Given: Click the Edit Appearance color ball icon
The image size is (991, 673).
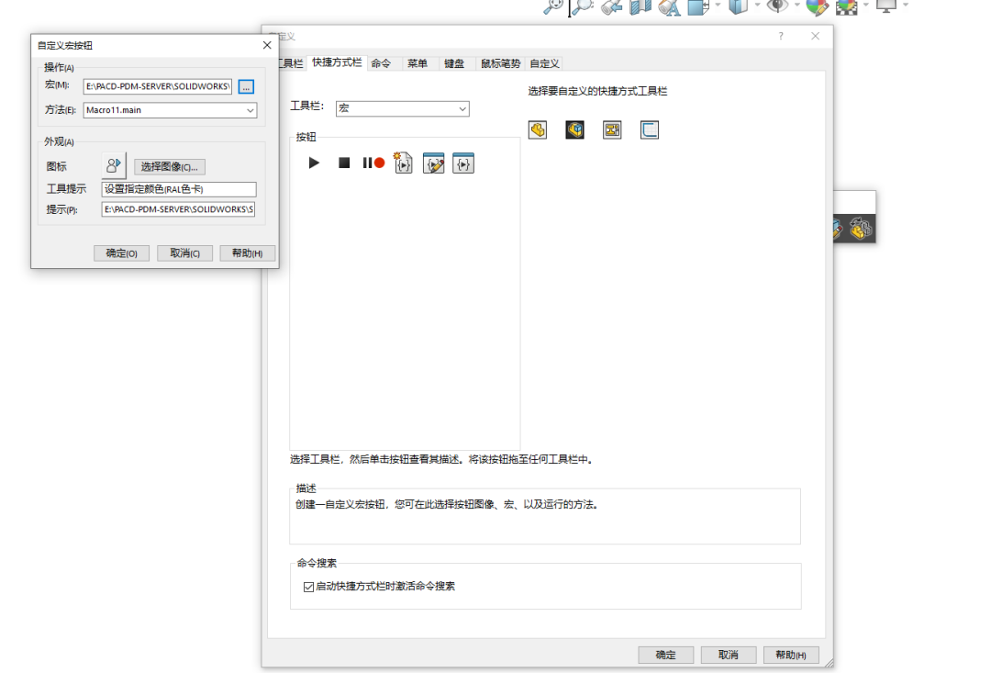Looking at the screenshot, I should click(x=815, y=7).
